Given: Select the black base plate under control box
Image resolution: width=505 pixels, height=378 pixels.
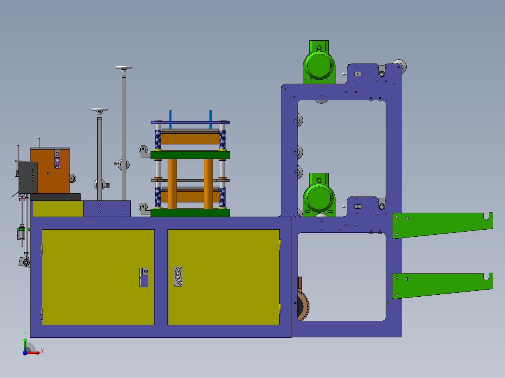Looking at the screenshot, I should click(x=55, y=197).
